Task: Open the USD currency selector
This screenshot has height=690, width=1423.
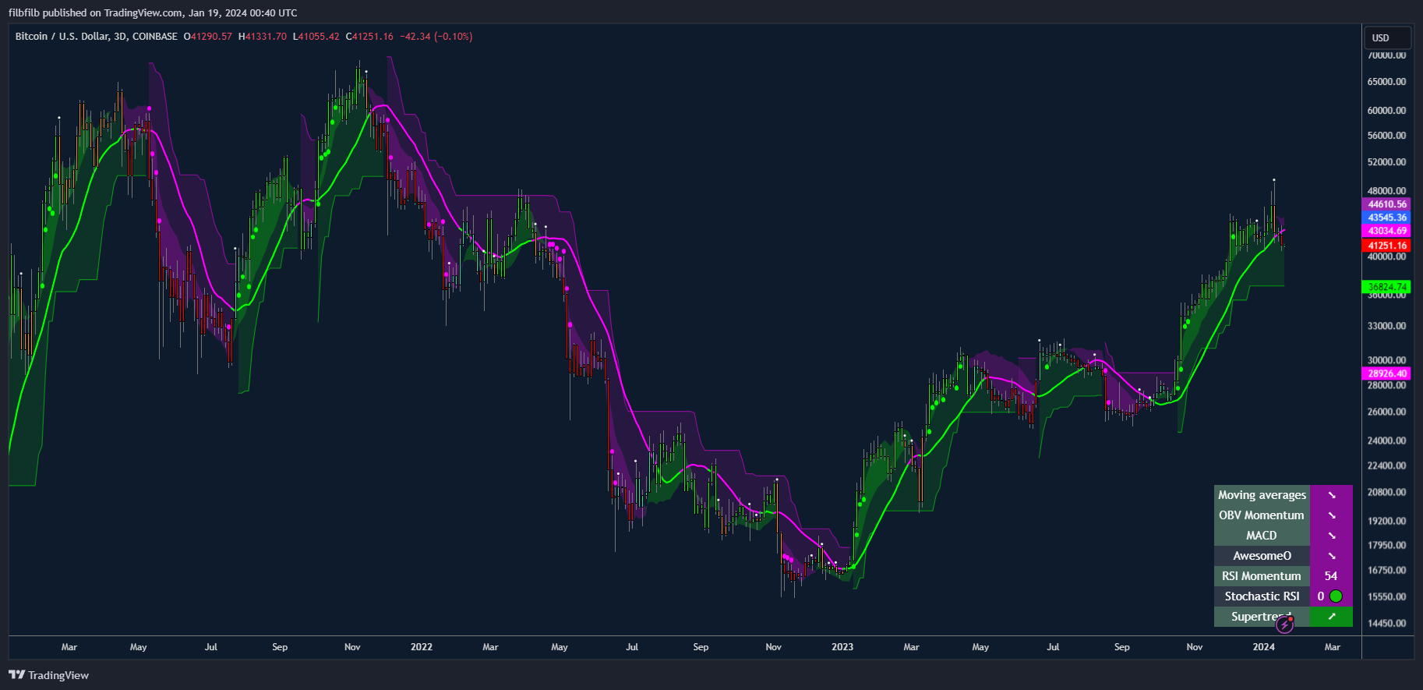Action: (1388, 37)
